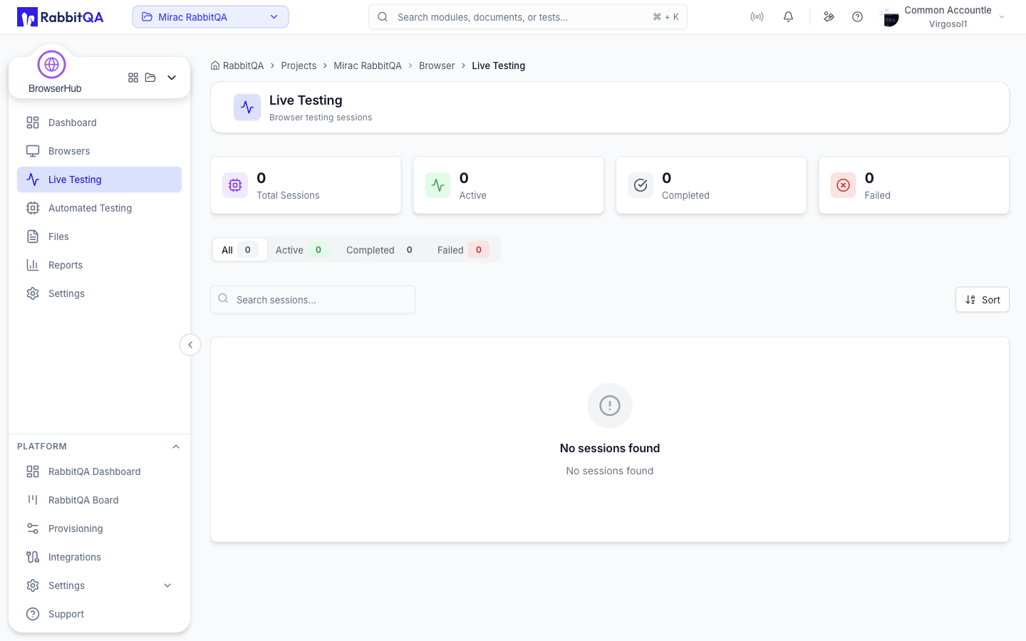Click the Integrations icon in sidebar
Image resolution: width=1026 pixels, height=641 pixels.
pos(33,557)
